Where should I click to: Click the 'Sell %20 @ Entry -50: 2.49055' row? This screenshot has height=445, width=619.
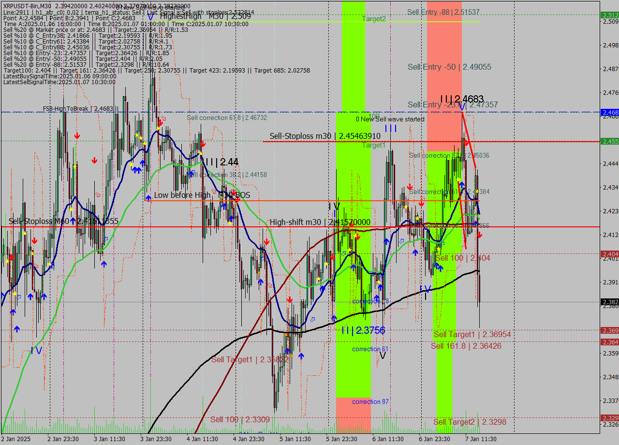[83, 59]
